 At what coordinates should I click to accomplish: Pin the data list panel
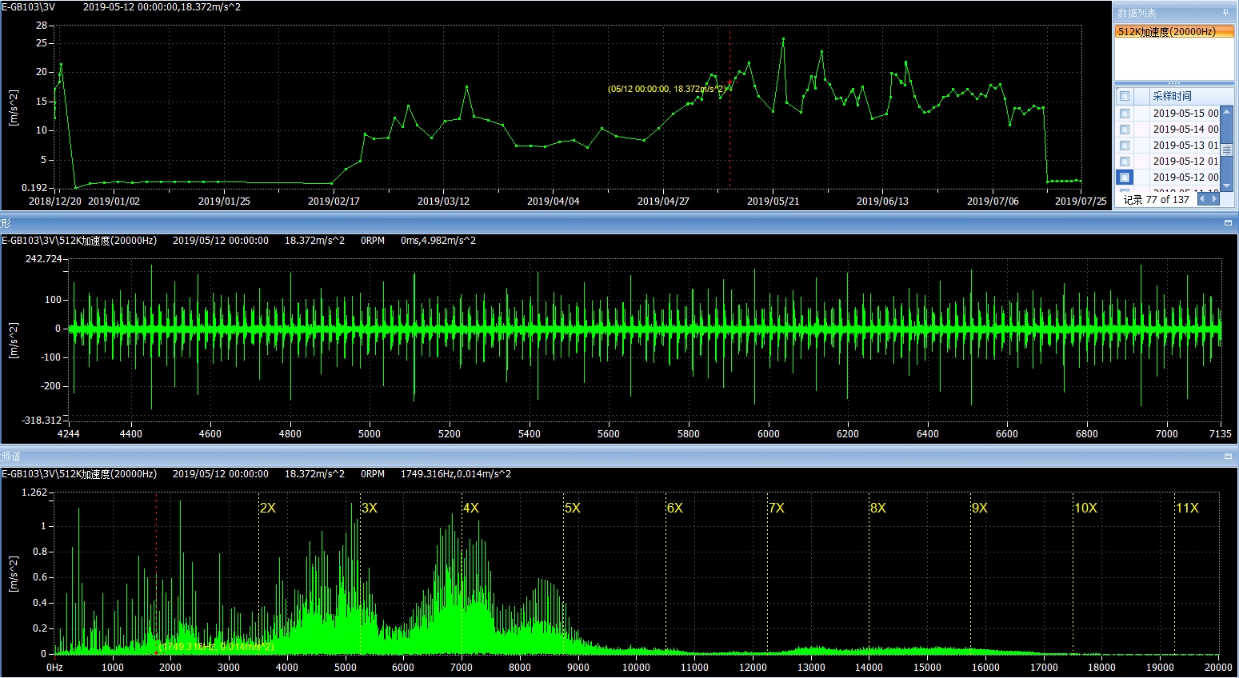[x=1225, y=13]
